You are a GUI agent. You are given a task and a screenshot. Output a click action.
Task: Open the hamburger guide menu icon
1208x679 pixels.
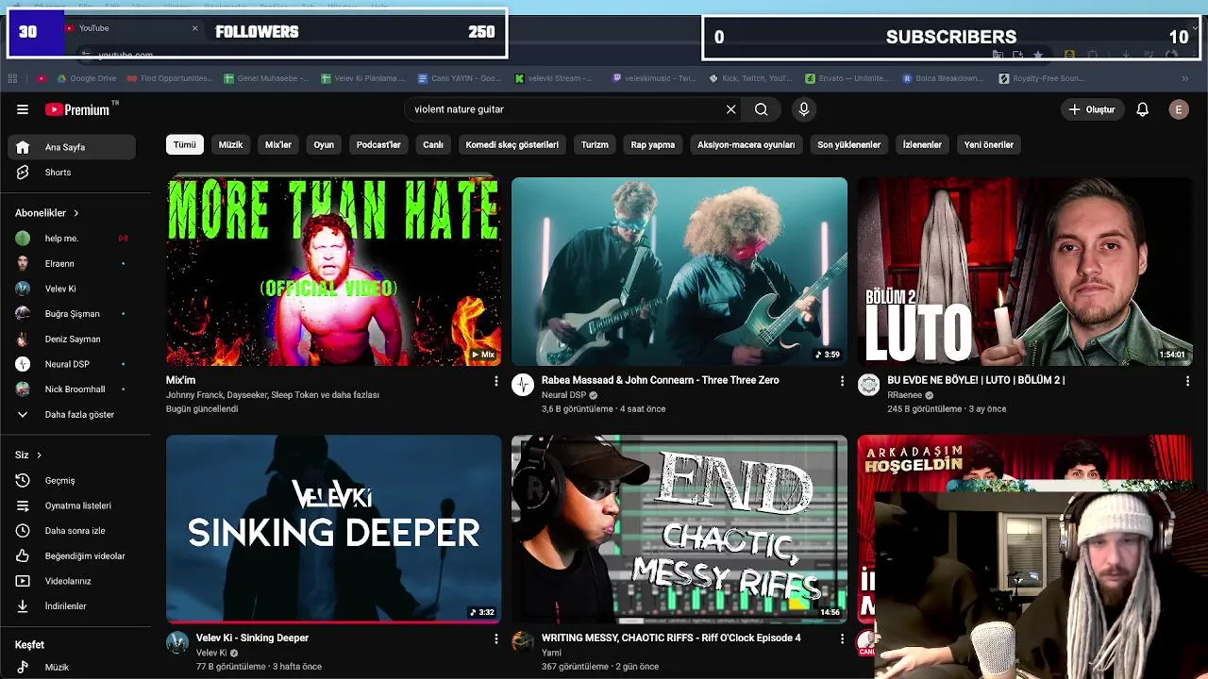[x=23, y=109]
